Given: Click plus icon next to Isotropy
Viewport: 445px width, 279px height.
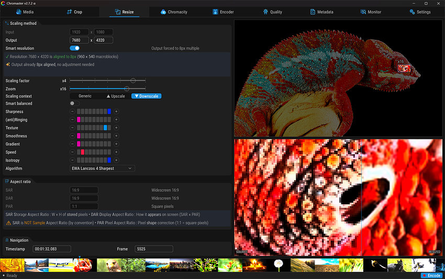Looking at the screenshot, I should click(x=116, y=160).
